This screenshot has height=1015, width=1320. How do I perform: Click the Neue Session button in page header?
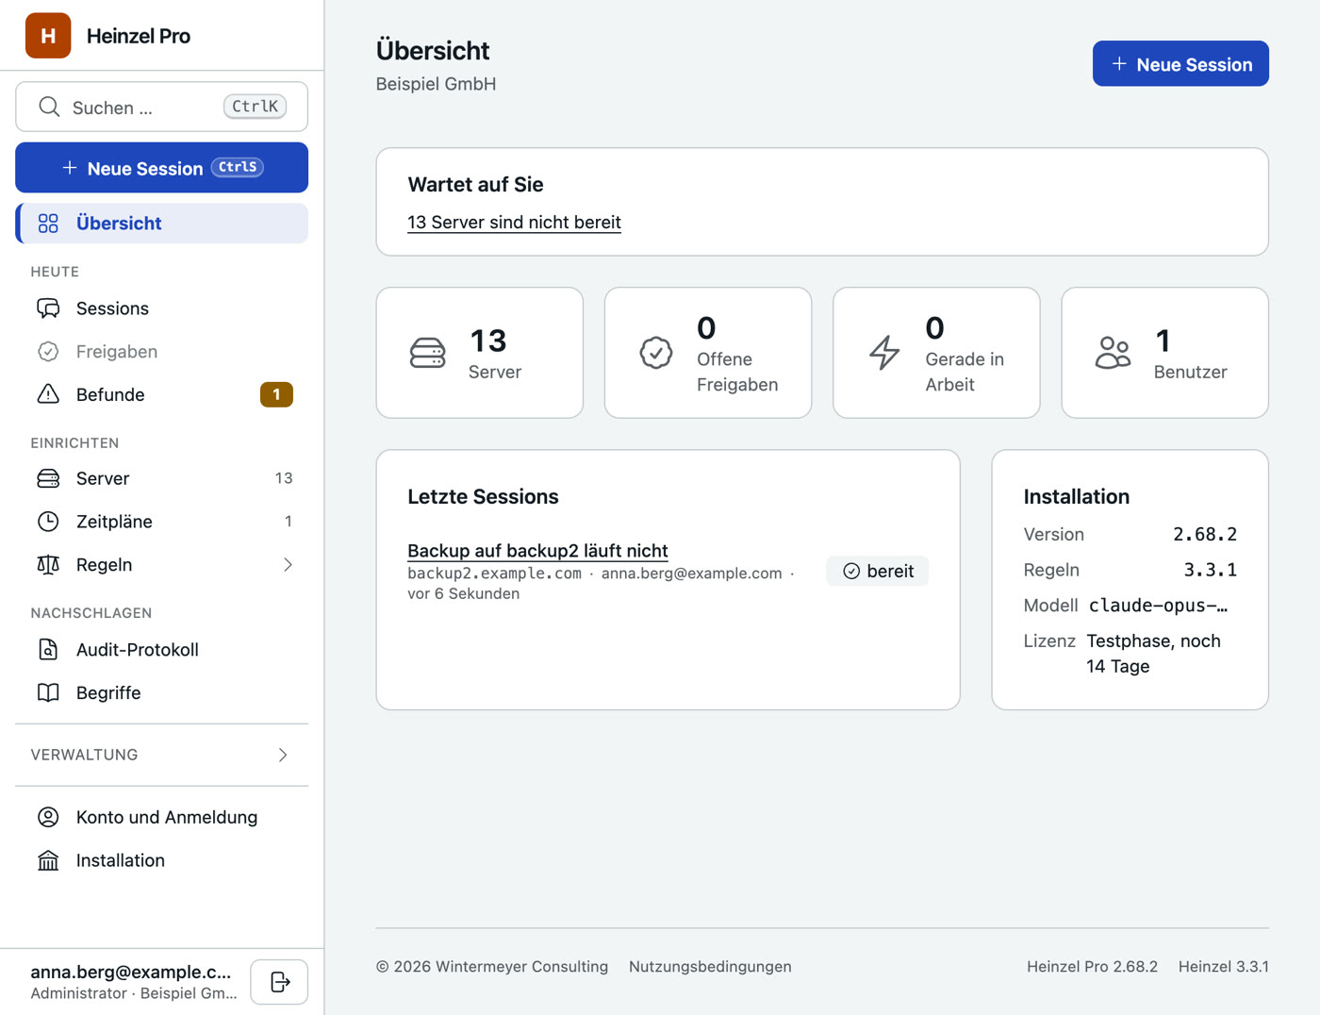point(1180,63)
